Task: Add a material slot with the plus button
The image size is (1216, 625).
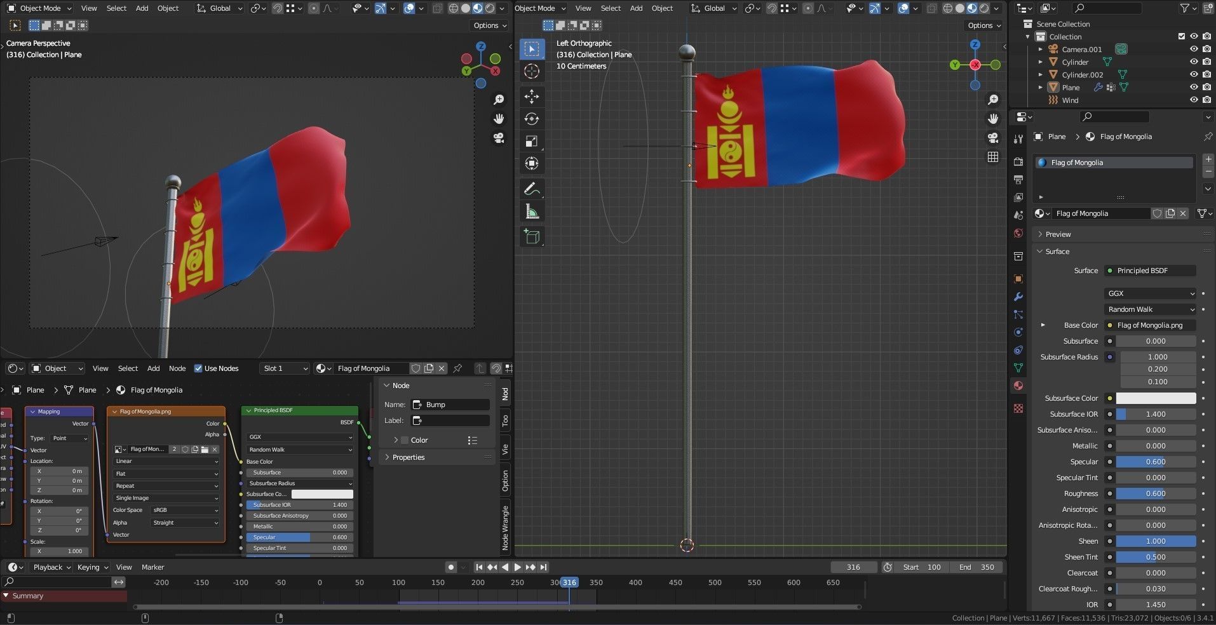Action: coord(1208,159)
